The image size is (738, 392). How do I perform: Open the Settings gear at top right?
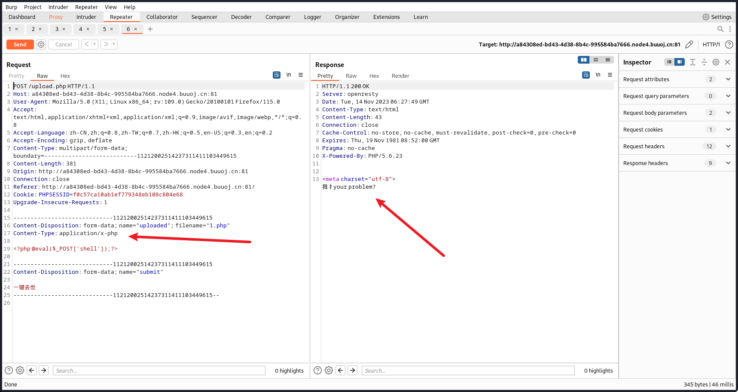click(717, 17)
